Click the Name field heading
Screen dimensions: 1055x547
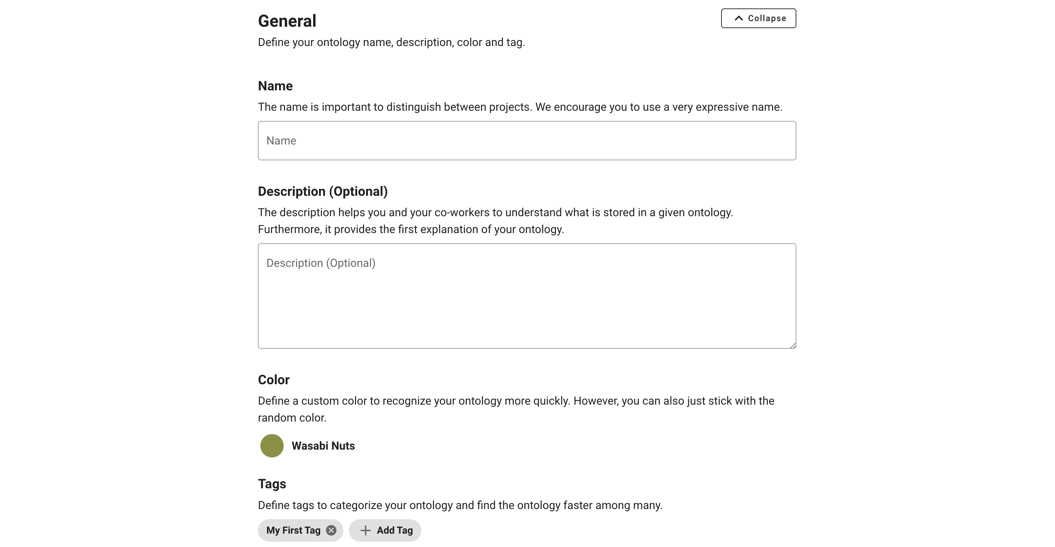(275, 86)
